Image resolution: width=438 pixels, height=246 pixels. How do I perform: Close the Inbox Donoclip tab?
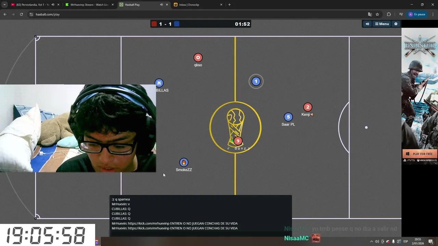tap(221, 5)
